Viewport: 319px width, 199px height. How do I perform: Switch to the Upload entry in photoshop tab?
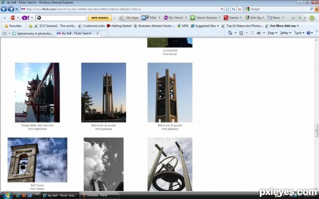click(x=33, y=33)
